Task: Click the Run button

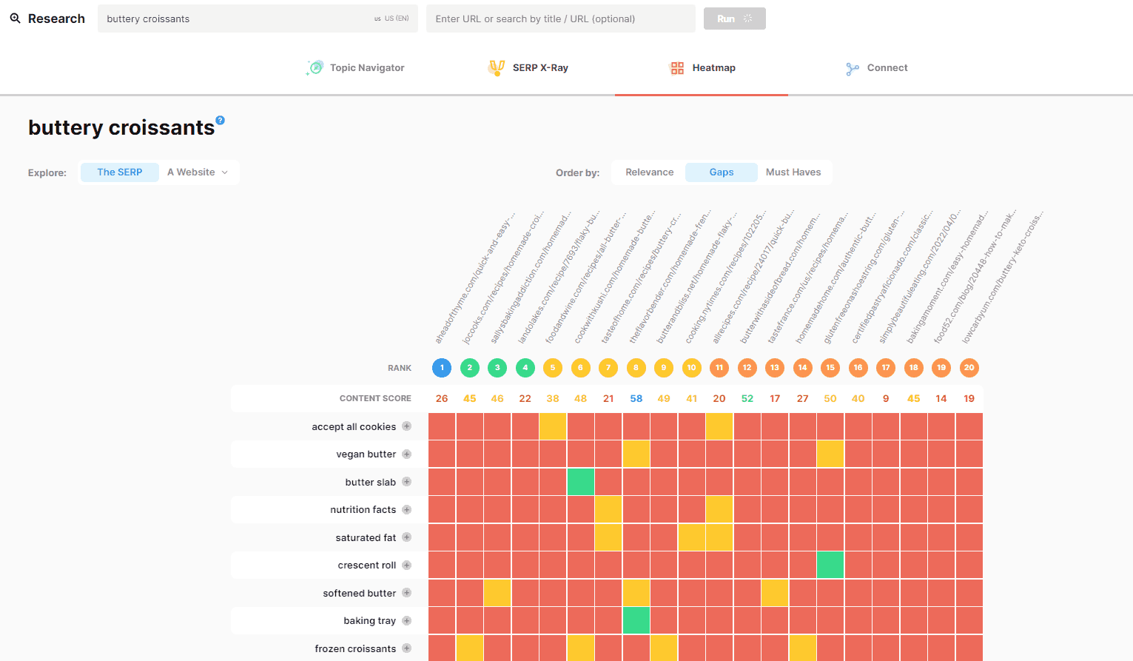Action: coord(734,18)
